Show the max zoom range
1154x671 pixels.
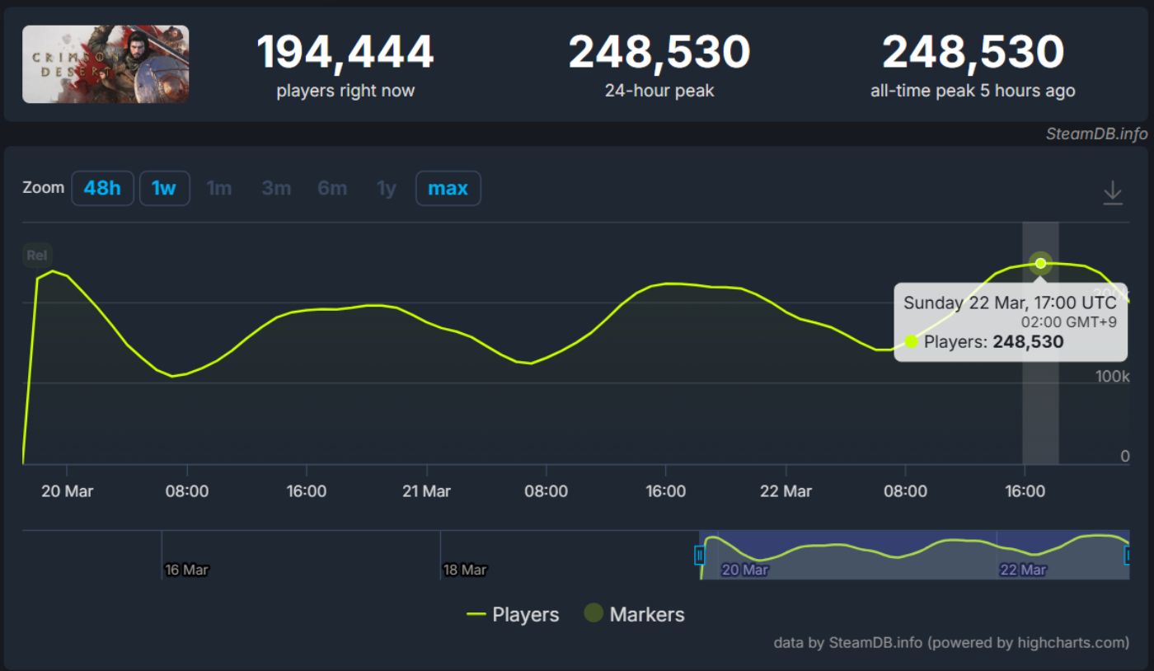(x=448, y=189)
